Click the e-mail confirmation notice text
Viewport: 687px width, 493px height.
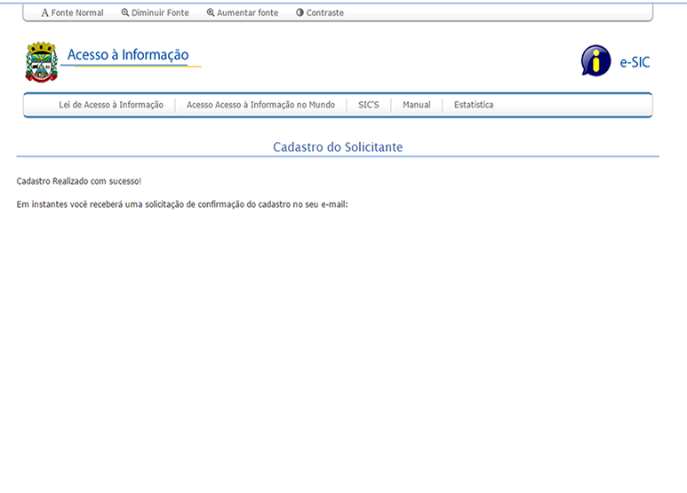(182, 204)
